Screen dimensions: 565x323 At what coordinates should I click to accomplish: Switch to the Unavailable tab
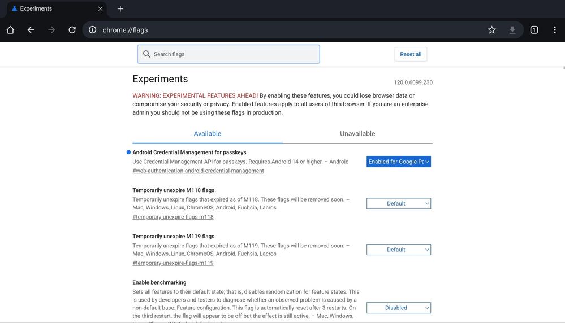[357, 134]
